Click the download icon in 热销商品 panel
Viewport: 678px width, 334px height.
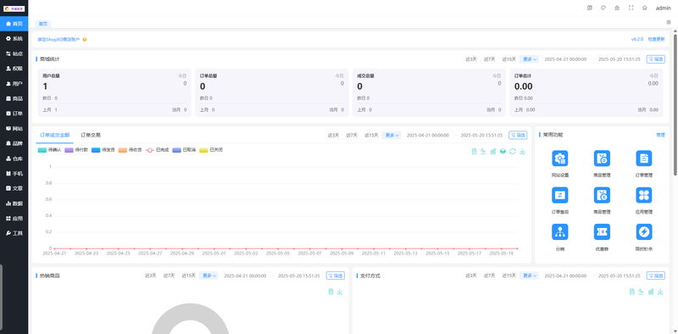click(x=340, y=292)
